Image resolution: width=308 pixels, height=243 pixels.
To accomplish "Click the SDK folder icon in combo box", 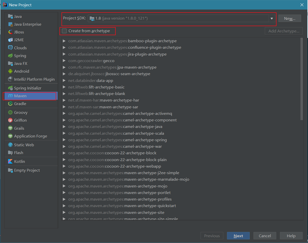I will pos(92,18).
